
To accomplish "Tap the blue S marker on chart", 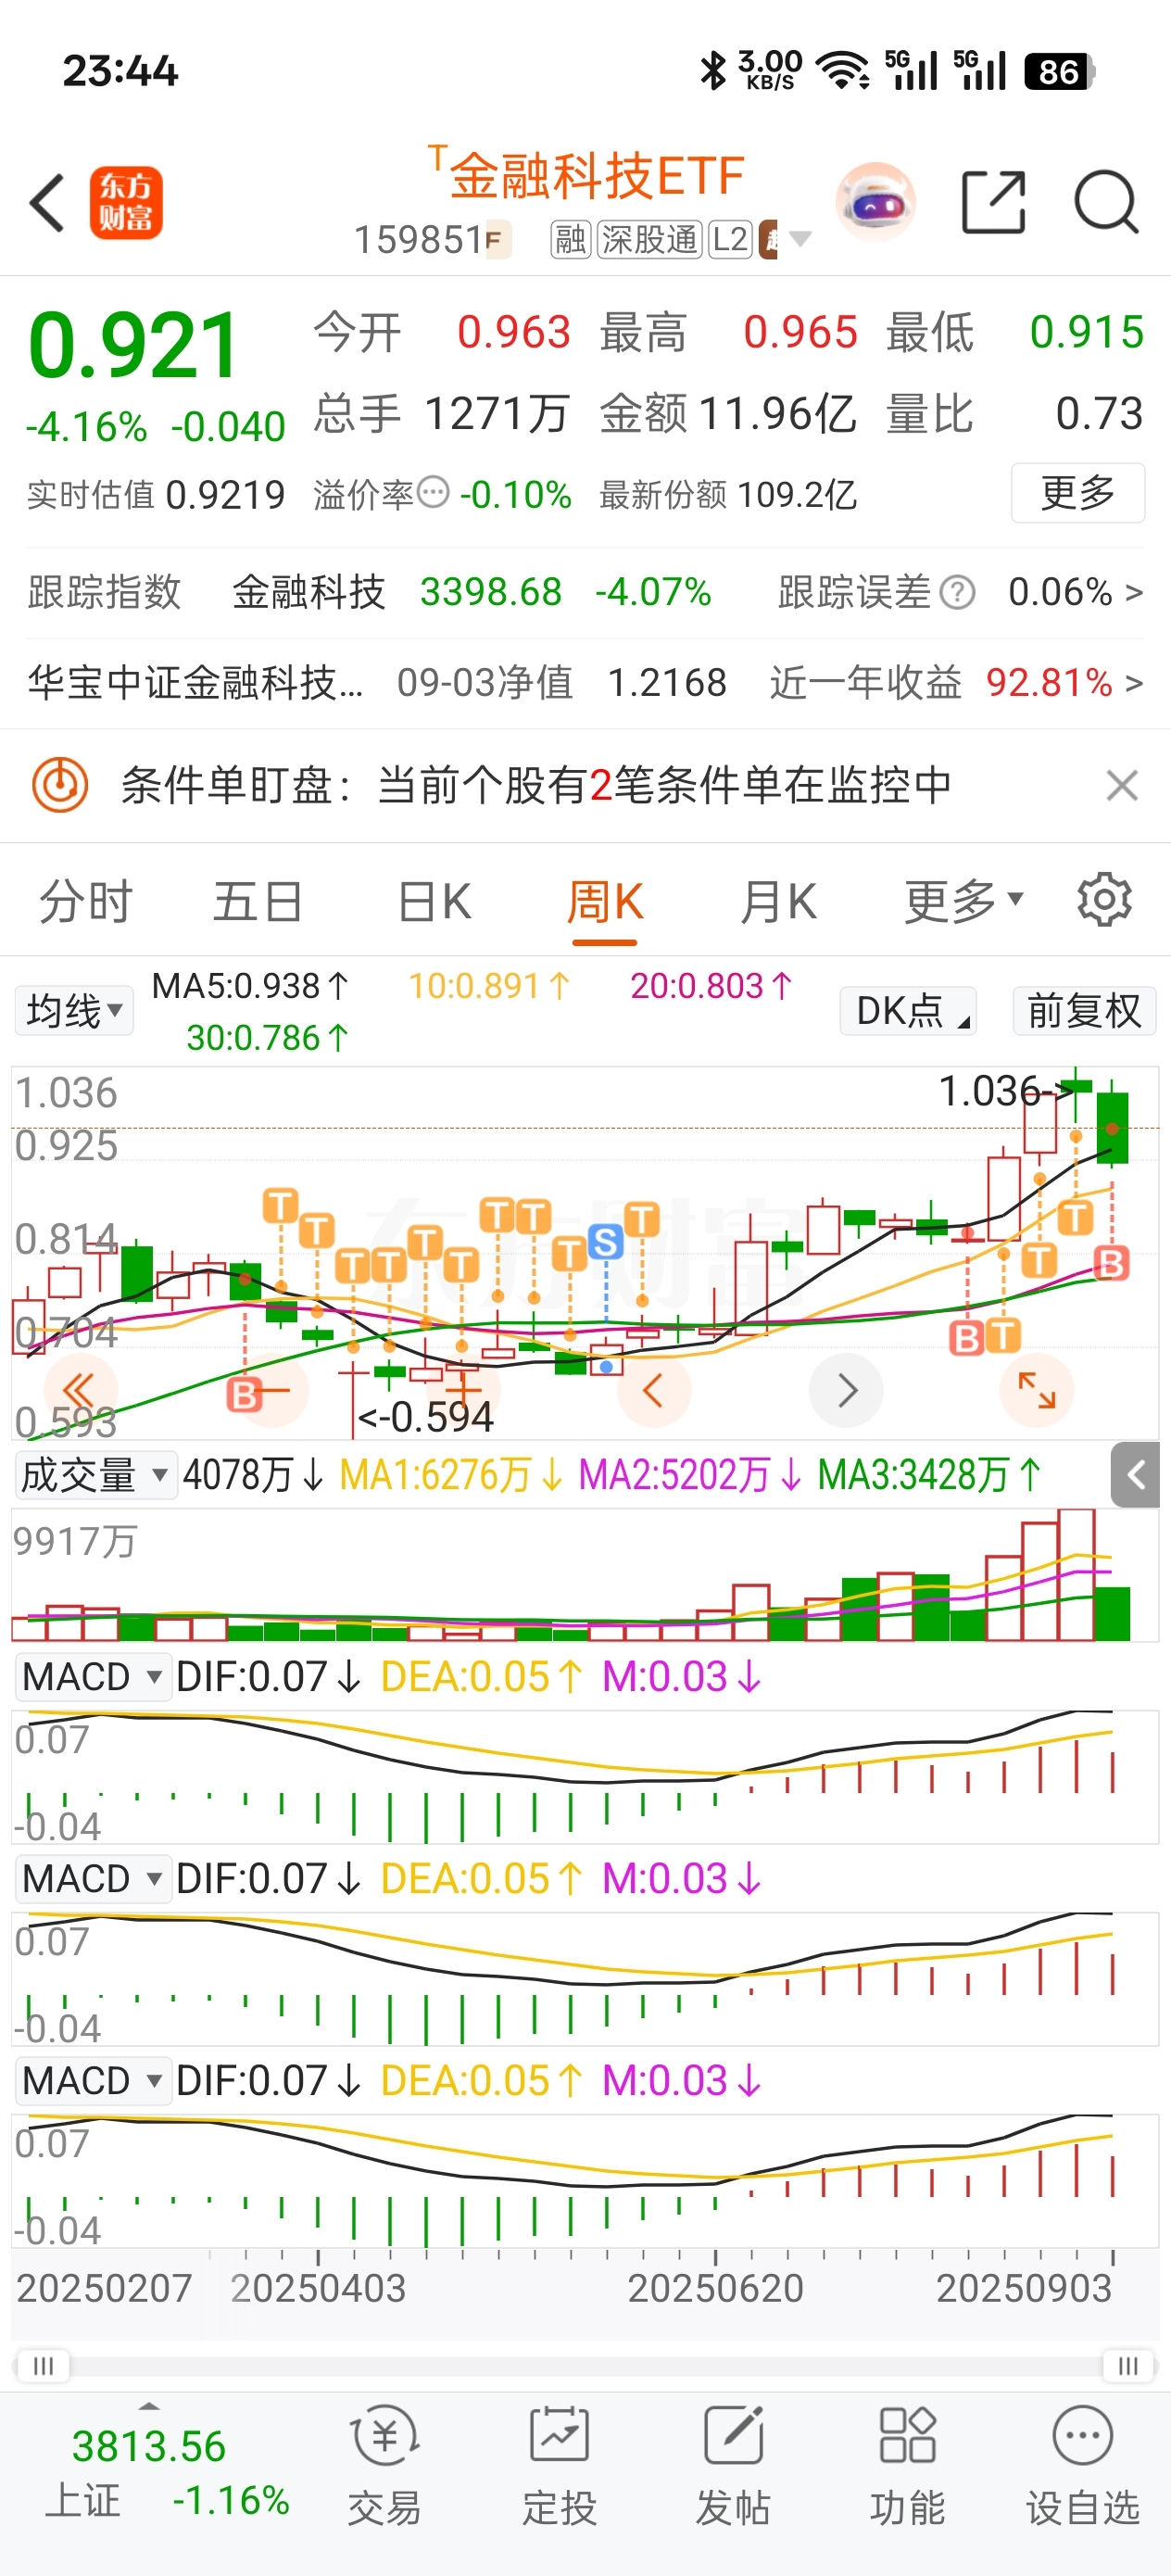I will [x=606, y=1243].
